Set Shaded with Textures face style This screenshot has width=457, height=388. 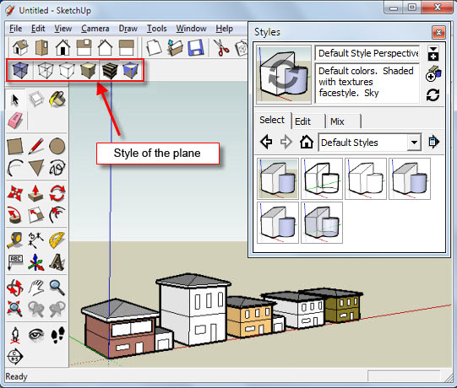[109, 71]
